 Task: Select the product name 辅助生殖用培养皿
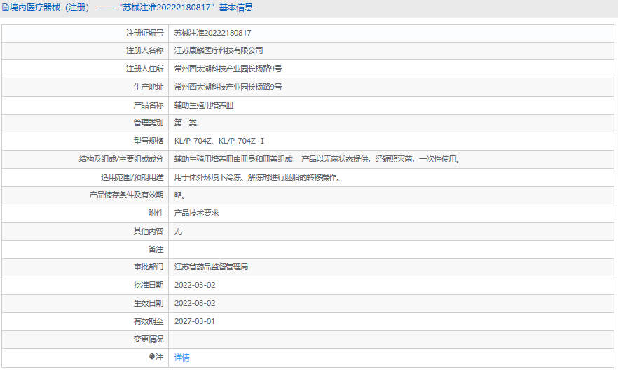204,105
